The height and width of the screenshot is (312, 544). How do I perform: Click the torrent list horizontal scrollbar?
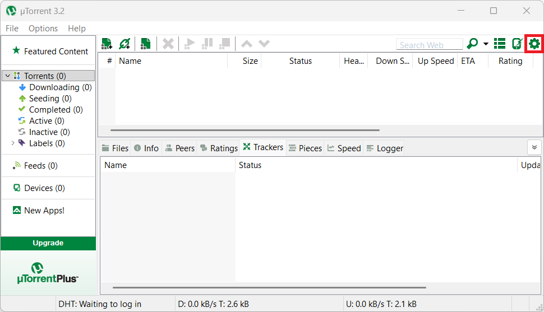(x=245, y=130)
